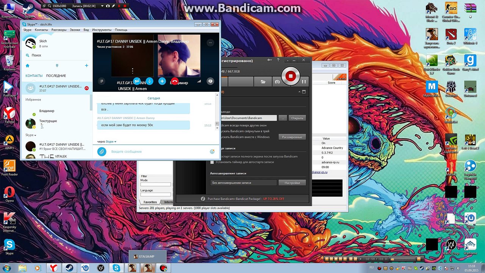Add participants with the plus call button
Screen dimensions: 485x273
tap(162, 81)
